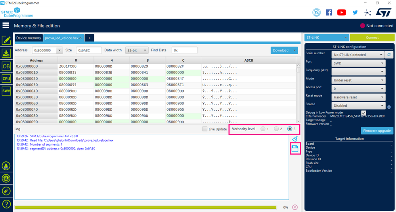Image resolution: width=396 pixels, height=212 pixels.
Task: Open the Frequency (kHz) dropdown
Action: pos(358,72)
